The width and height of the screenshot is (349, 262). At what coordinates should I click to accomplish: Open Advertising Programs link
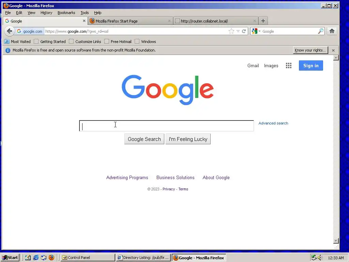click(x=127, y=177)
